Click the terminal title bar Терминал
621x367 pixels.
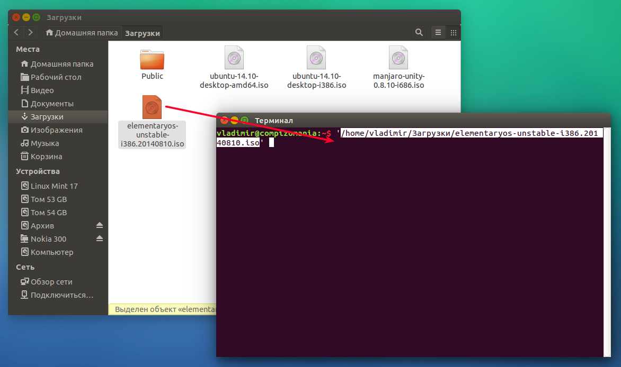point(273,120)
